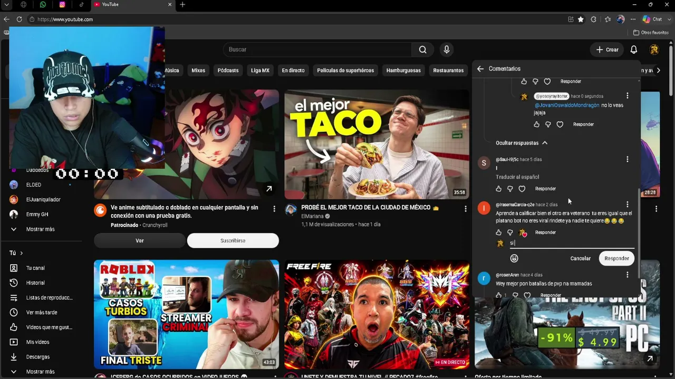The width and height of the screenshot is (675, 379).
Task: Focus the reply text field
Action: [572, 243]
